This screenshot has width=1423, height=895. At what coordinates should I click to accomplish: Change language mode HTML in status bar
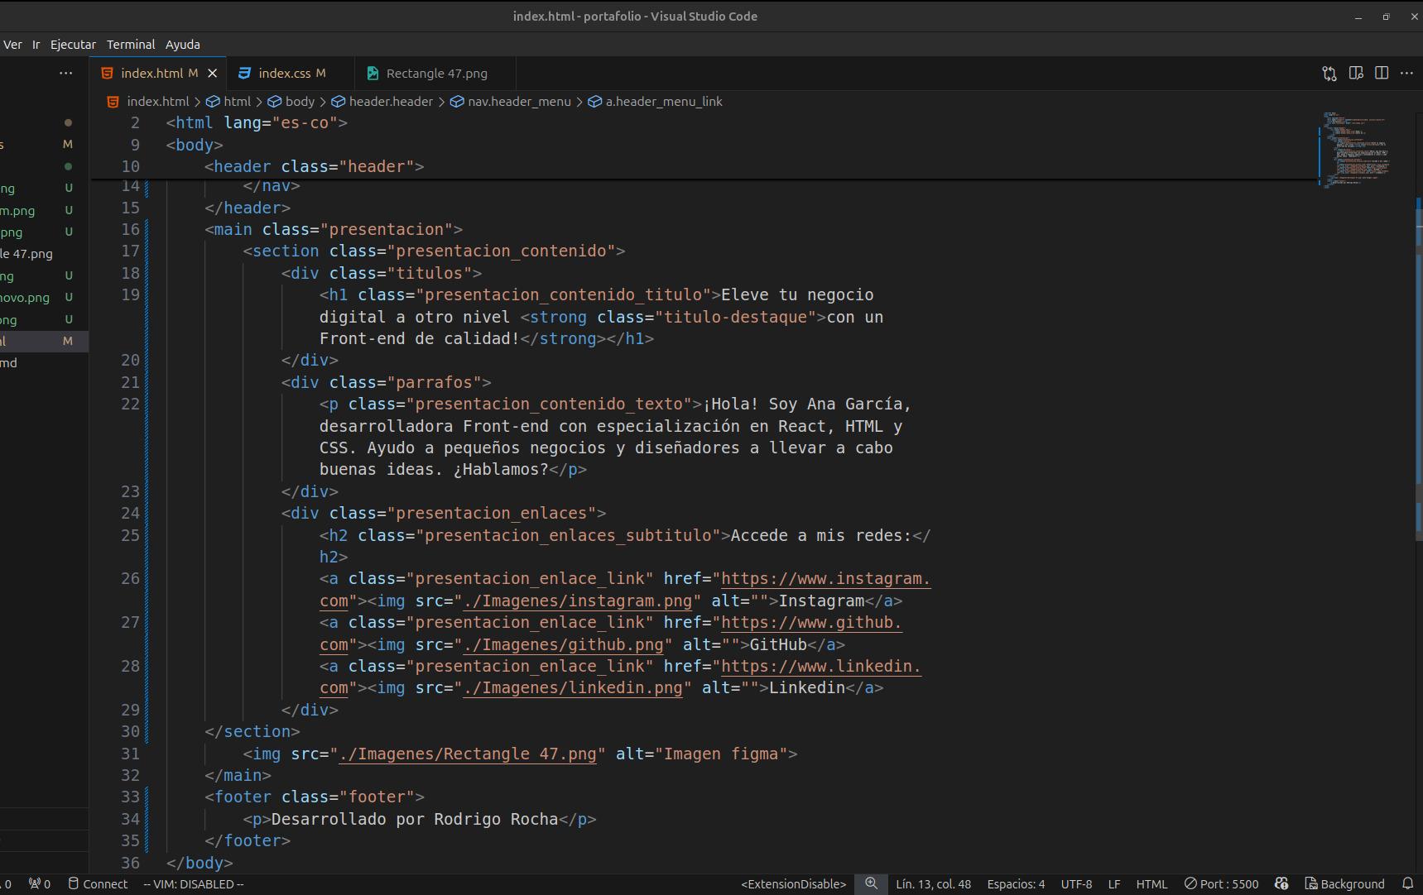coord(1151,883)
